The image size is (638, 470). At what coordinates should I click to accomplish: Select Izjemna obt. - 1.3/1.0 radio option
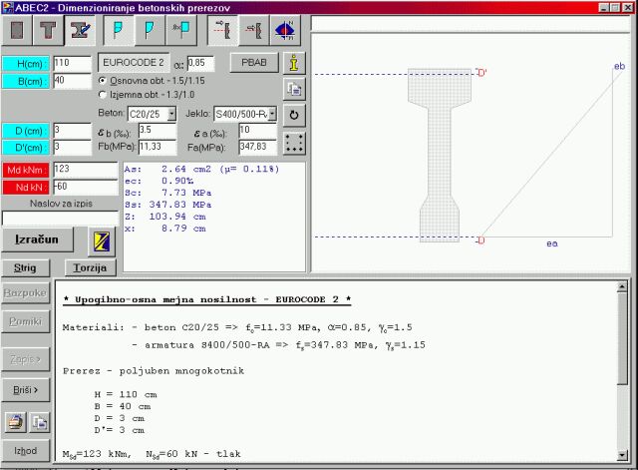pos(102,94)
